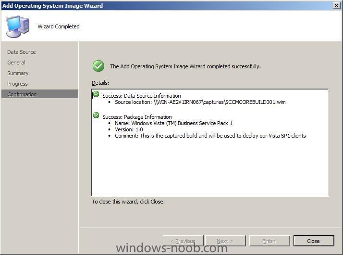Click 'Success: Data Source Information' line
This screenshot has height=255, width=343.
click(x=142, y=96)
